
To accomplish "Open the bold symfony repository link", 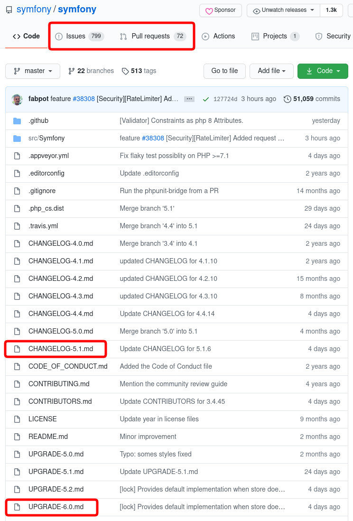I will tap(77, 9).
